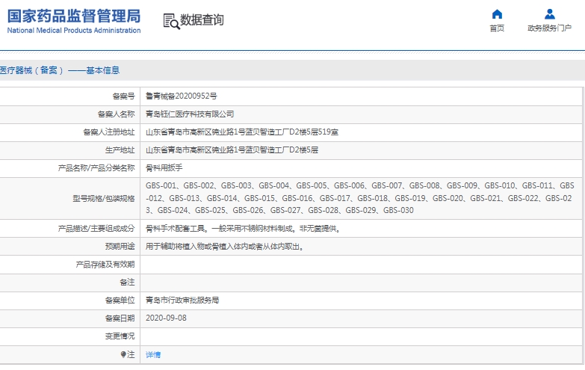The height and width of the screenshot is (370, 585).
Task: Click the product name 骨科用扳手
Action: click(164, 167)
